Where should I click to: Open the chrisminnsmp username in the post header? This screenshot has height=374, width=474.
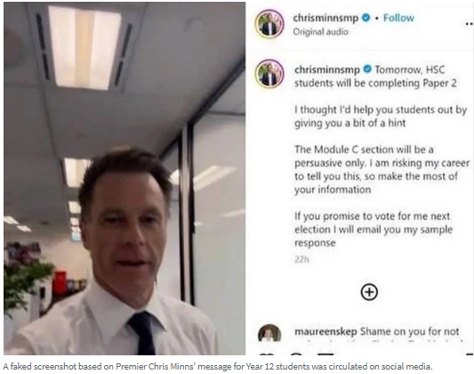click(x=325, y=18)
